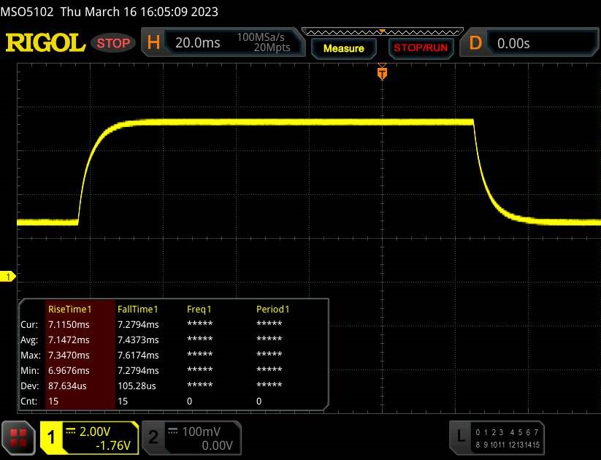
Task: Click the RiseTime1 min 6.9676ms
Action: (69, 371)
